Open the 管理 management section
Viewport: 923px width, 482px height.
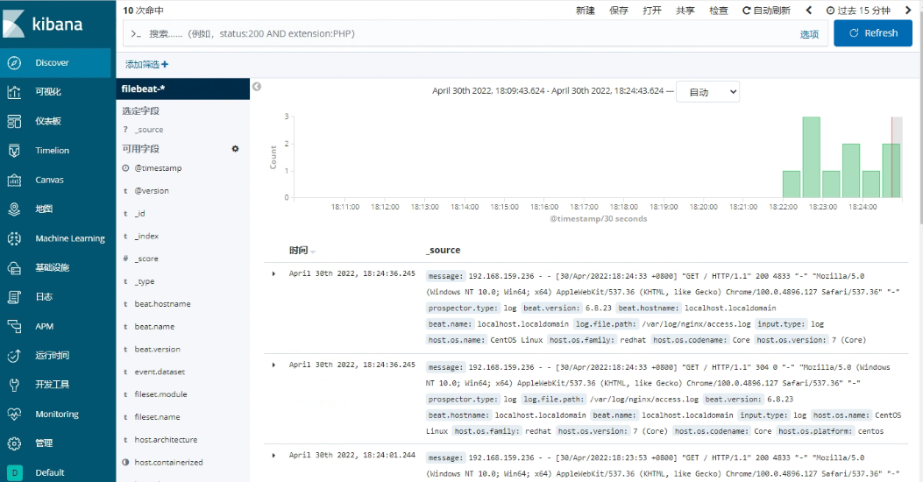click(x=55, y=443)
